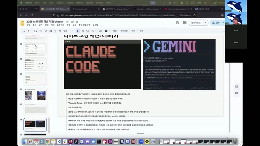
Task: Click the 공유 share button
Action: point(216,23)
